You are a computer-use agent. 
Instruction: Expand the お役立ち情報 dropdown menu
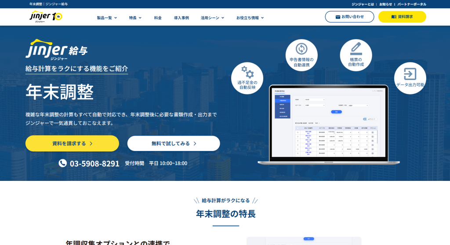(x=250, y=18)
